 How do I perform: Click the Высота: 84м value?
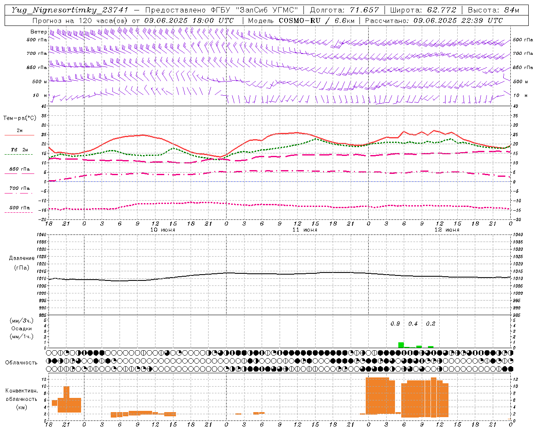tap(494, 10)
